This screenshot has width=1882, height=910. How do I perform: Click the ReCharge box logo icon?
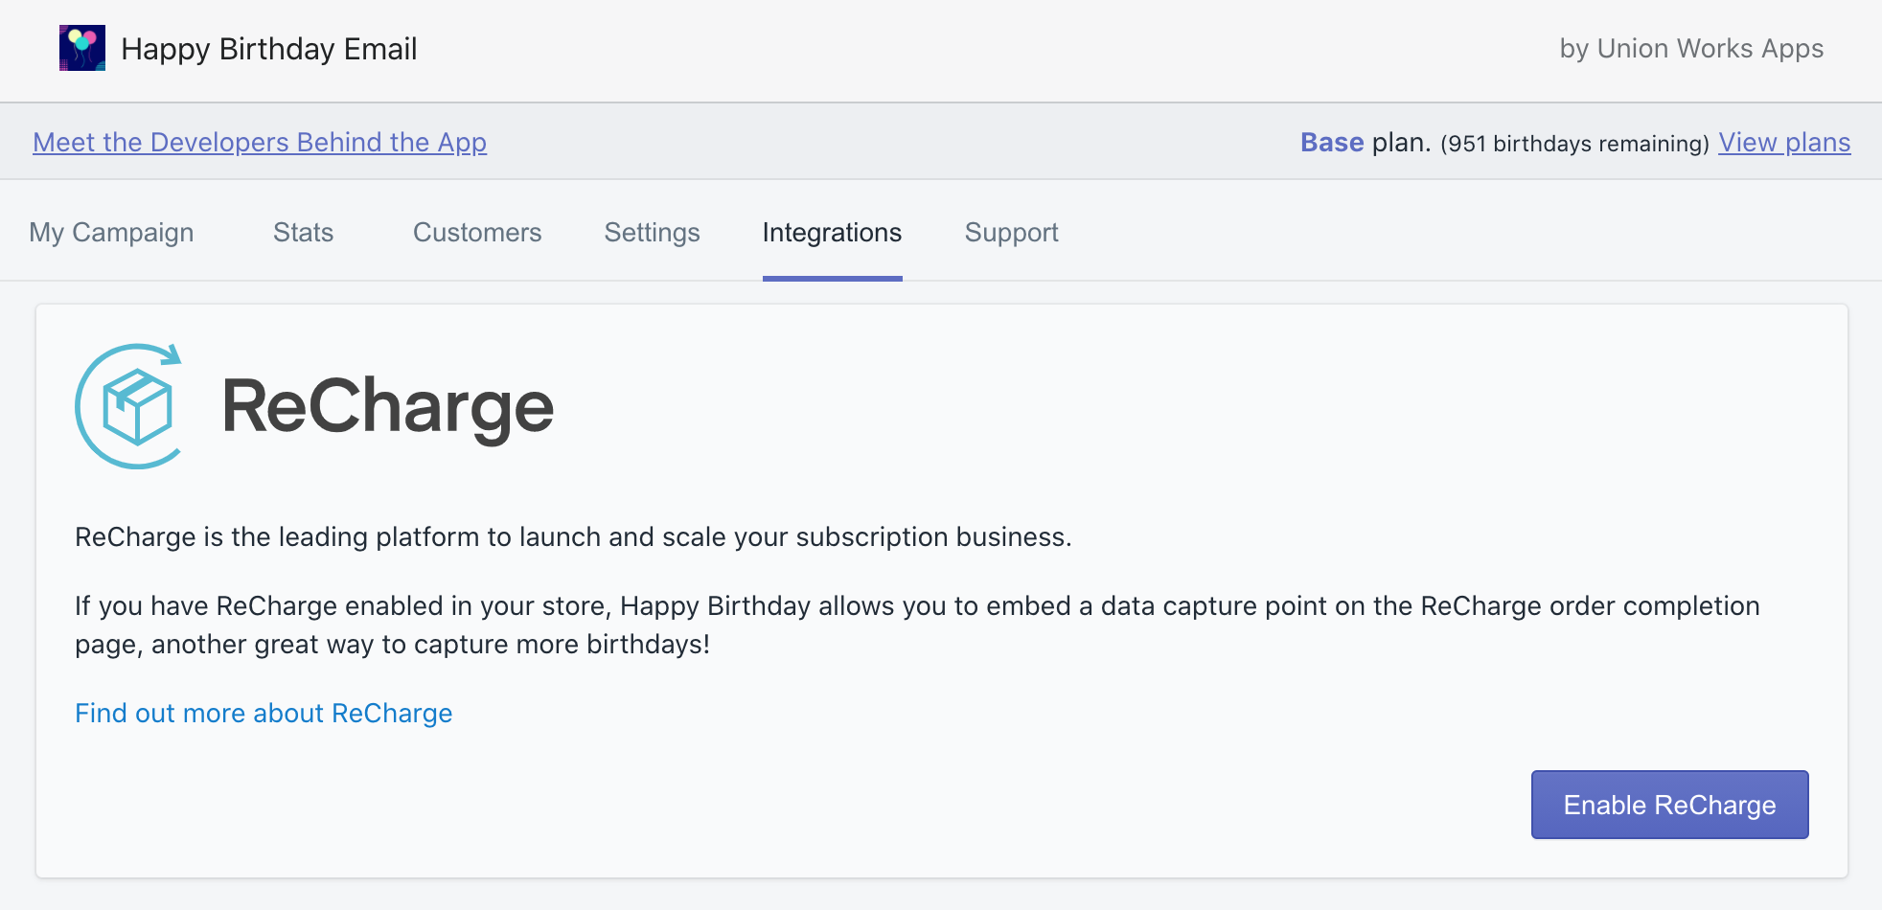pyautogui.click(x=130, y=406)
